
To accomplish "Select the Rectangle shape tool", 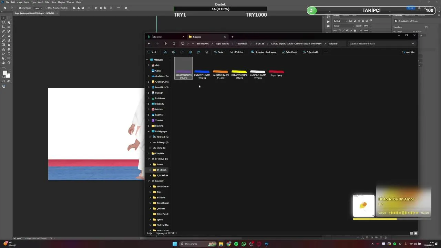I will click(9, 58).
